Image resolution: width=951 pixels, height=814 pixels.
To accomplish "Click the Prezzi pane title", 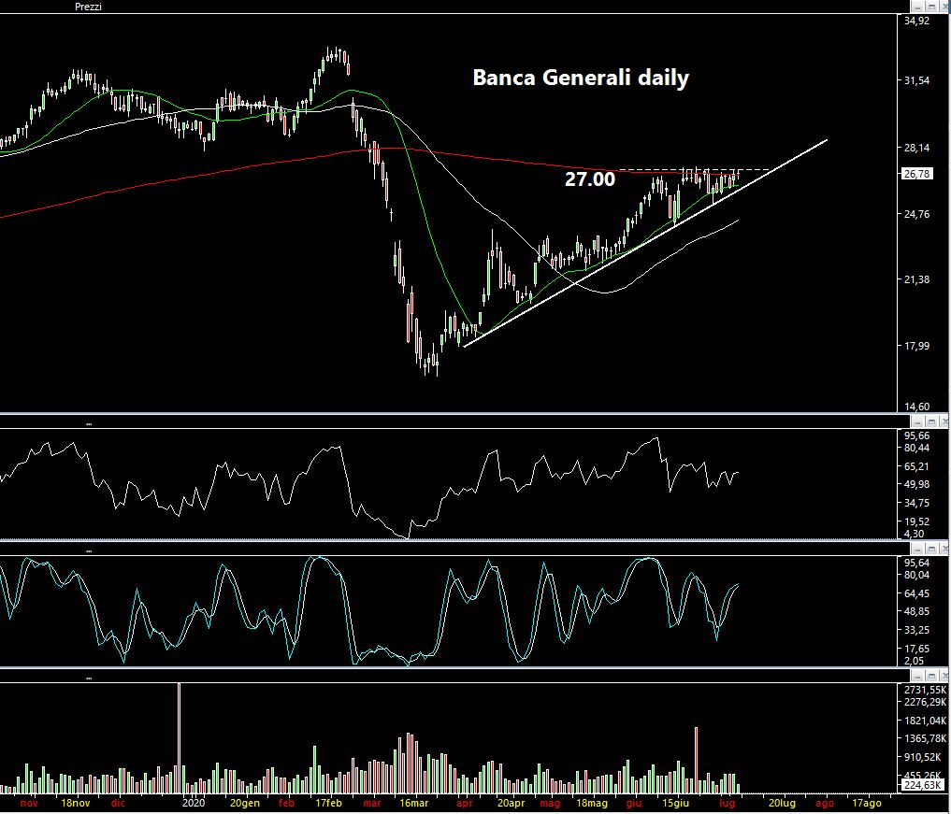I will [88, 7].
